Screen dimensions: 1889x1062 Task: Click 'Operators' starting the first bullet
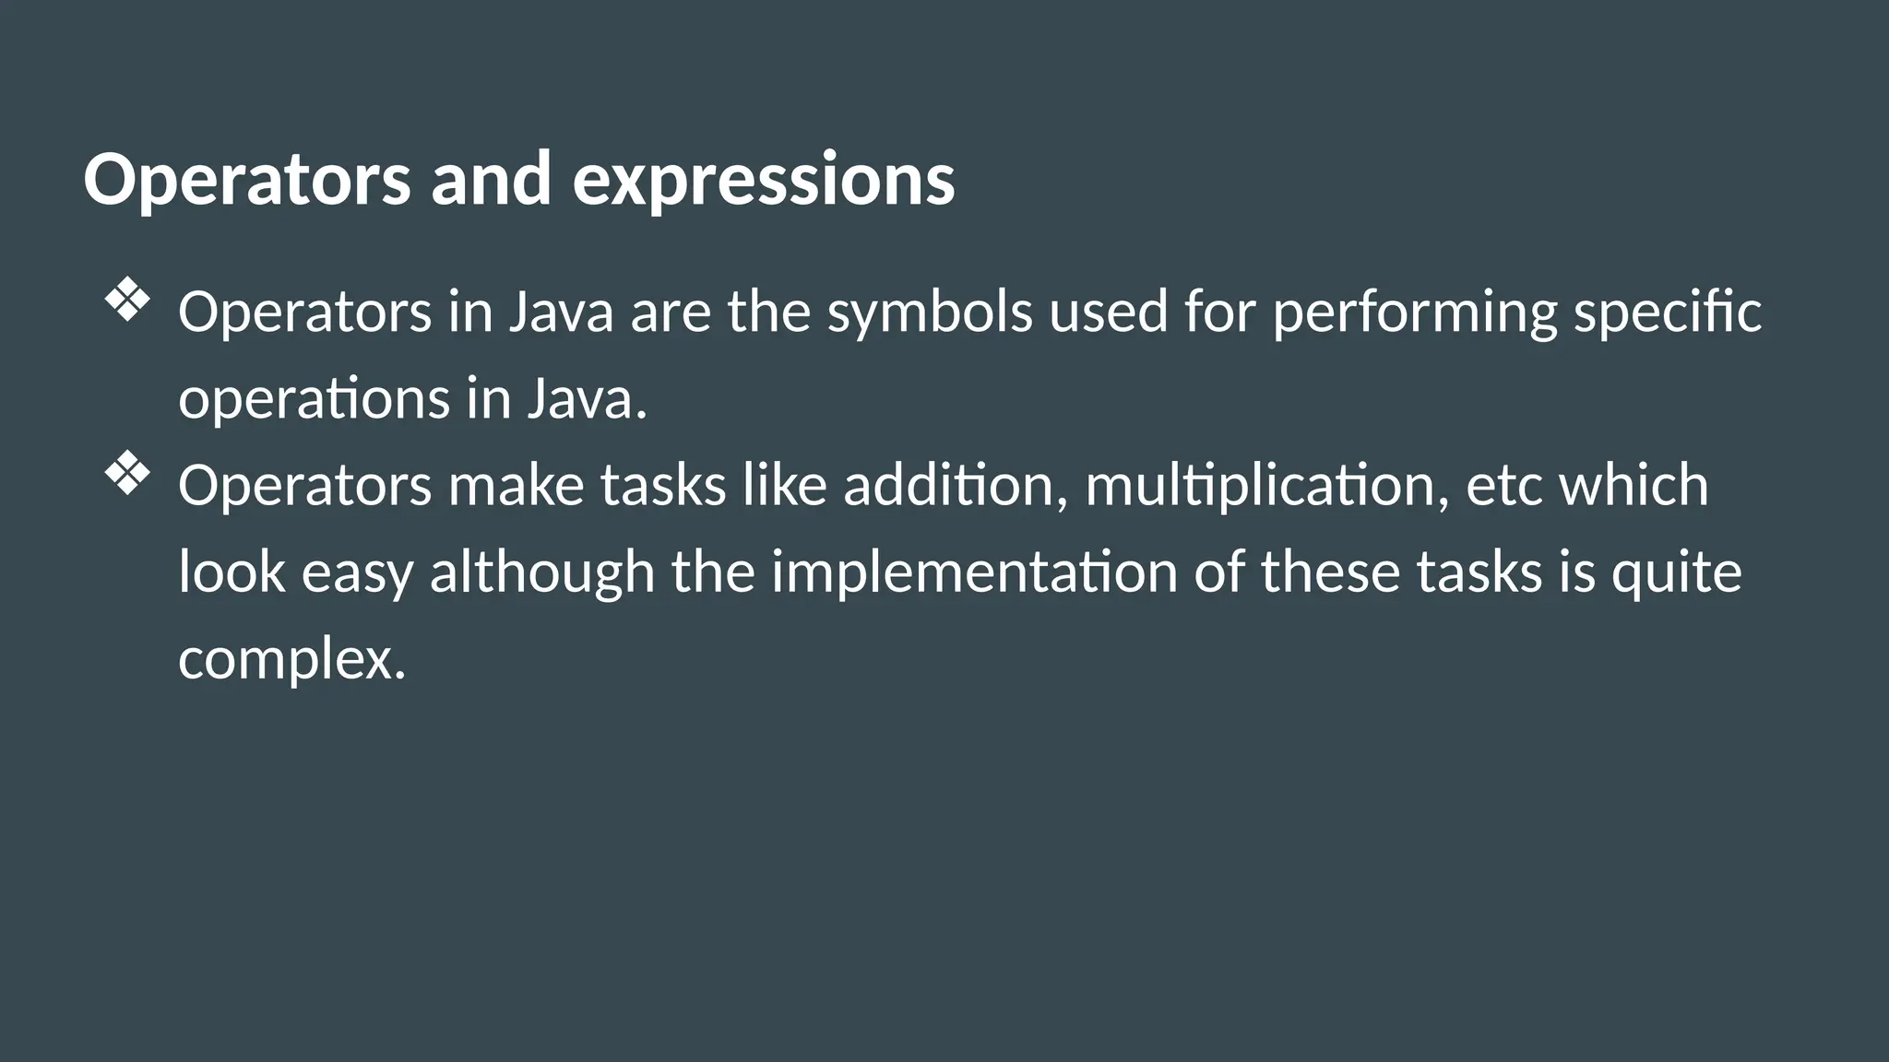pyautogui.click(x=304, y=312)
